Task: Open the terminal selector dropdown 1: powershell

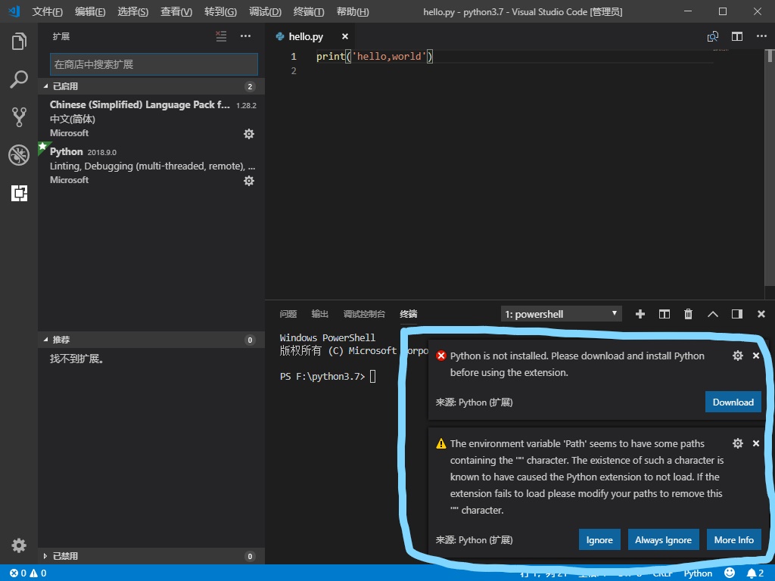Action: click(561, 314)
